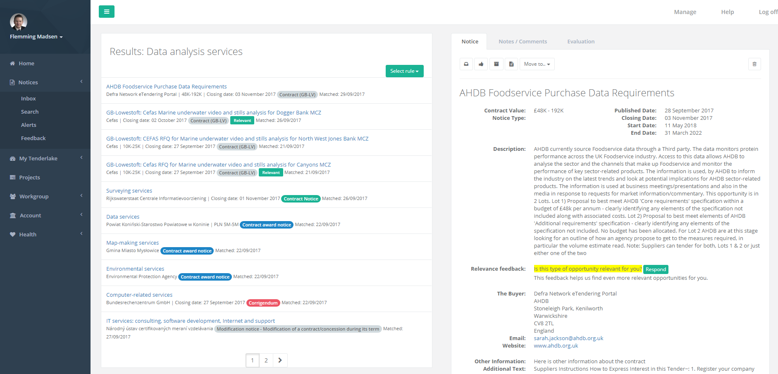778x374 pixels.
Task: Delete notice with the trash icon
Action: [x=754, y=64]
